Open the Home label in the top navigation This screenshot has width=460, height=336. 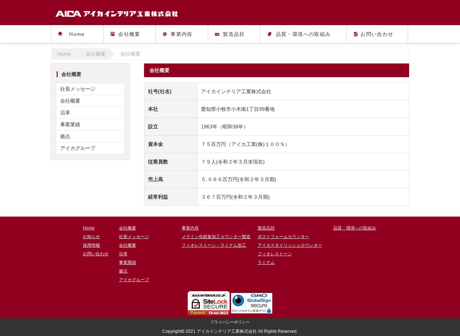77,34
